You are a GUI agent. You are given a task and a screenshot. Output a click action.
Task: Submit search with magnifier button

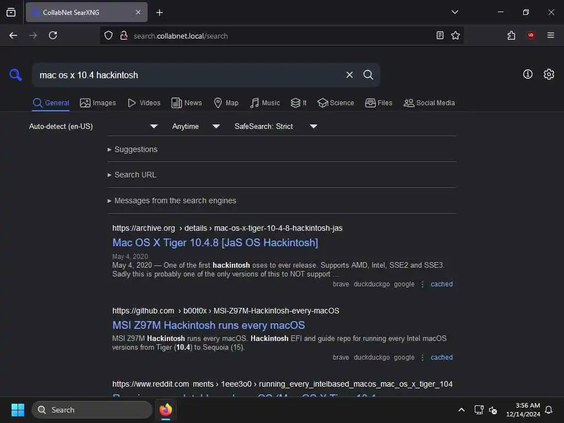(368, 75)
